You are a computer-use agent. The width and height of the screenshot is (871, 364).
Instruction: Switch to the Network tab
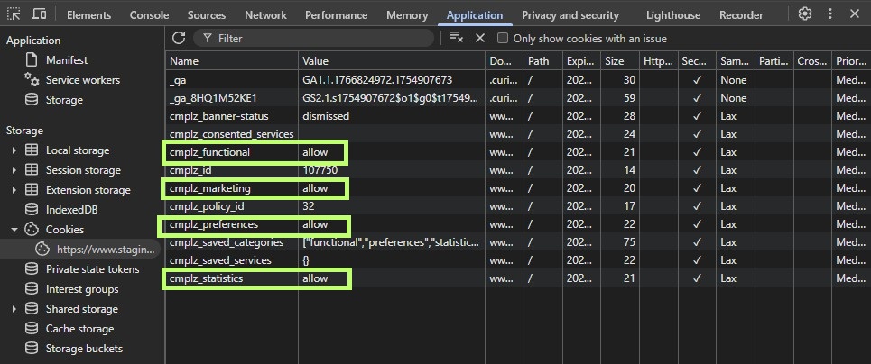point(265,15)
